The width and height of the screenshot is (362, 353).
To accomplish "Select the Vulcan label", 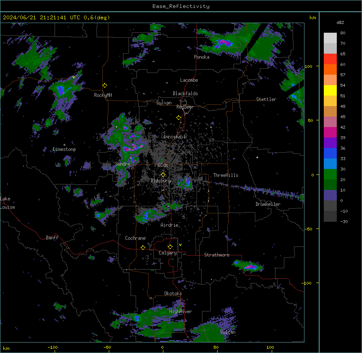I will pos(228,332).
